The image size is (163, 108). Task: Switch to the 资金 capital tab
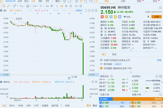pyautogui.click(x=114, y=54)
